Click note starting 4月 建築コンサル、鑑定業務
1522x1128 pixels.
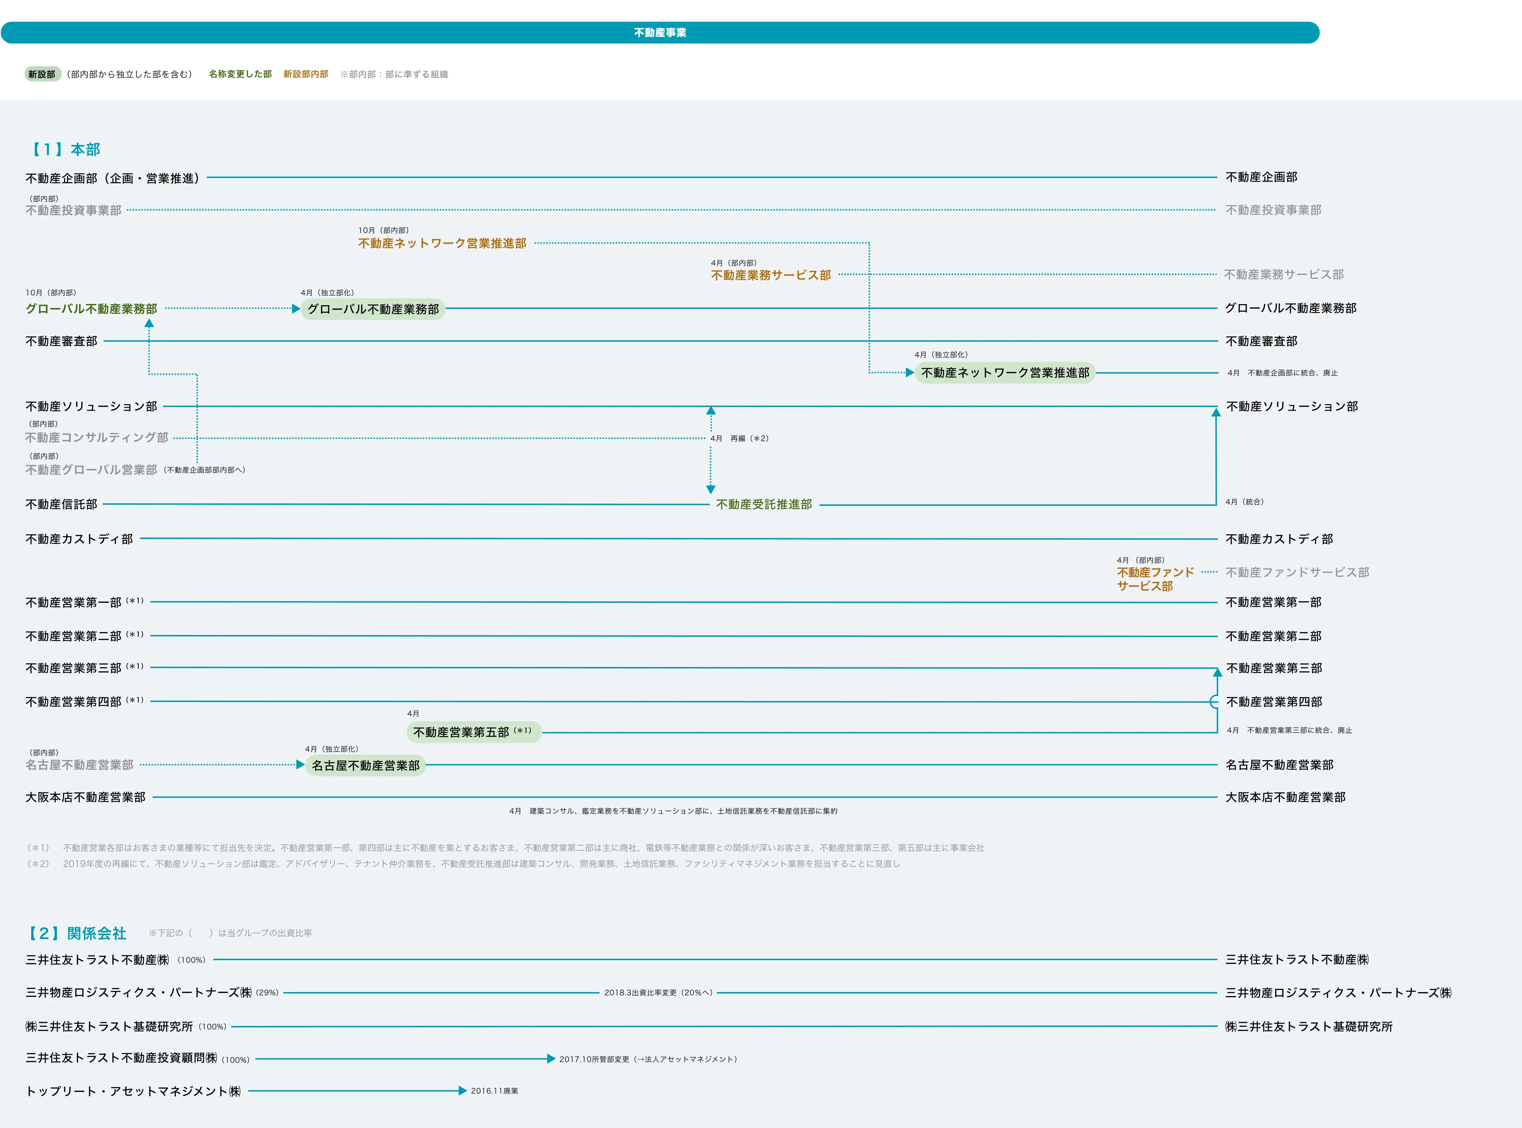[673, 811]
